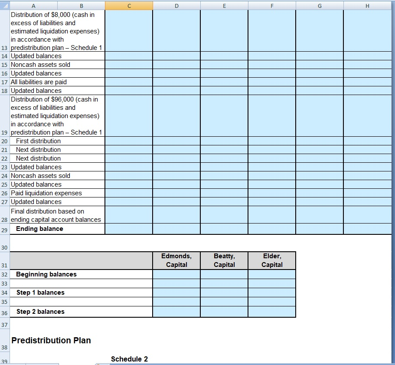Click 'Updated balances' in row 25
This screenshot has width=395, height=365.
(57, 184)
